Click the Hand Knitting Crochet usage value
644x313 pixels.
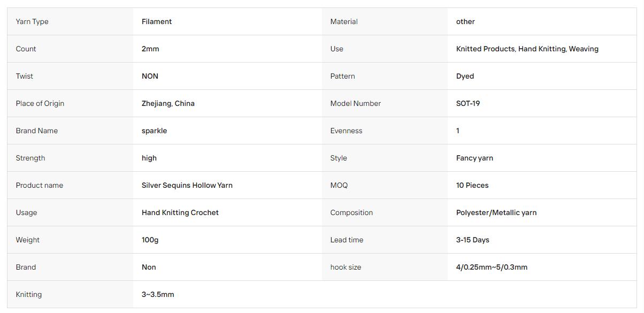tap(180, 212)
